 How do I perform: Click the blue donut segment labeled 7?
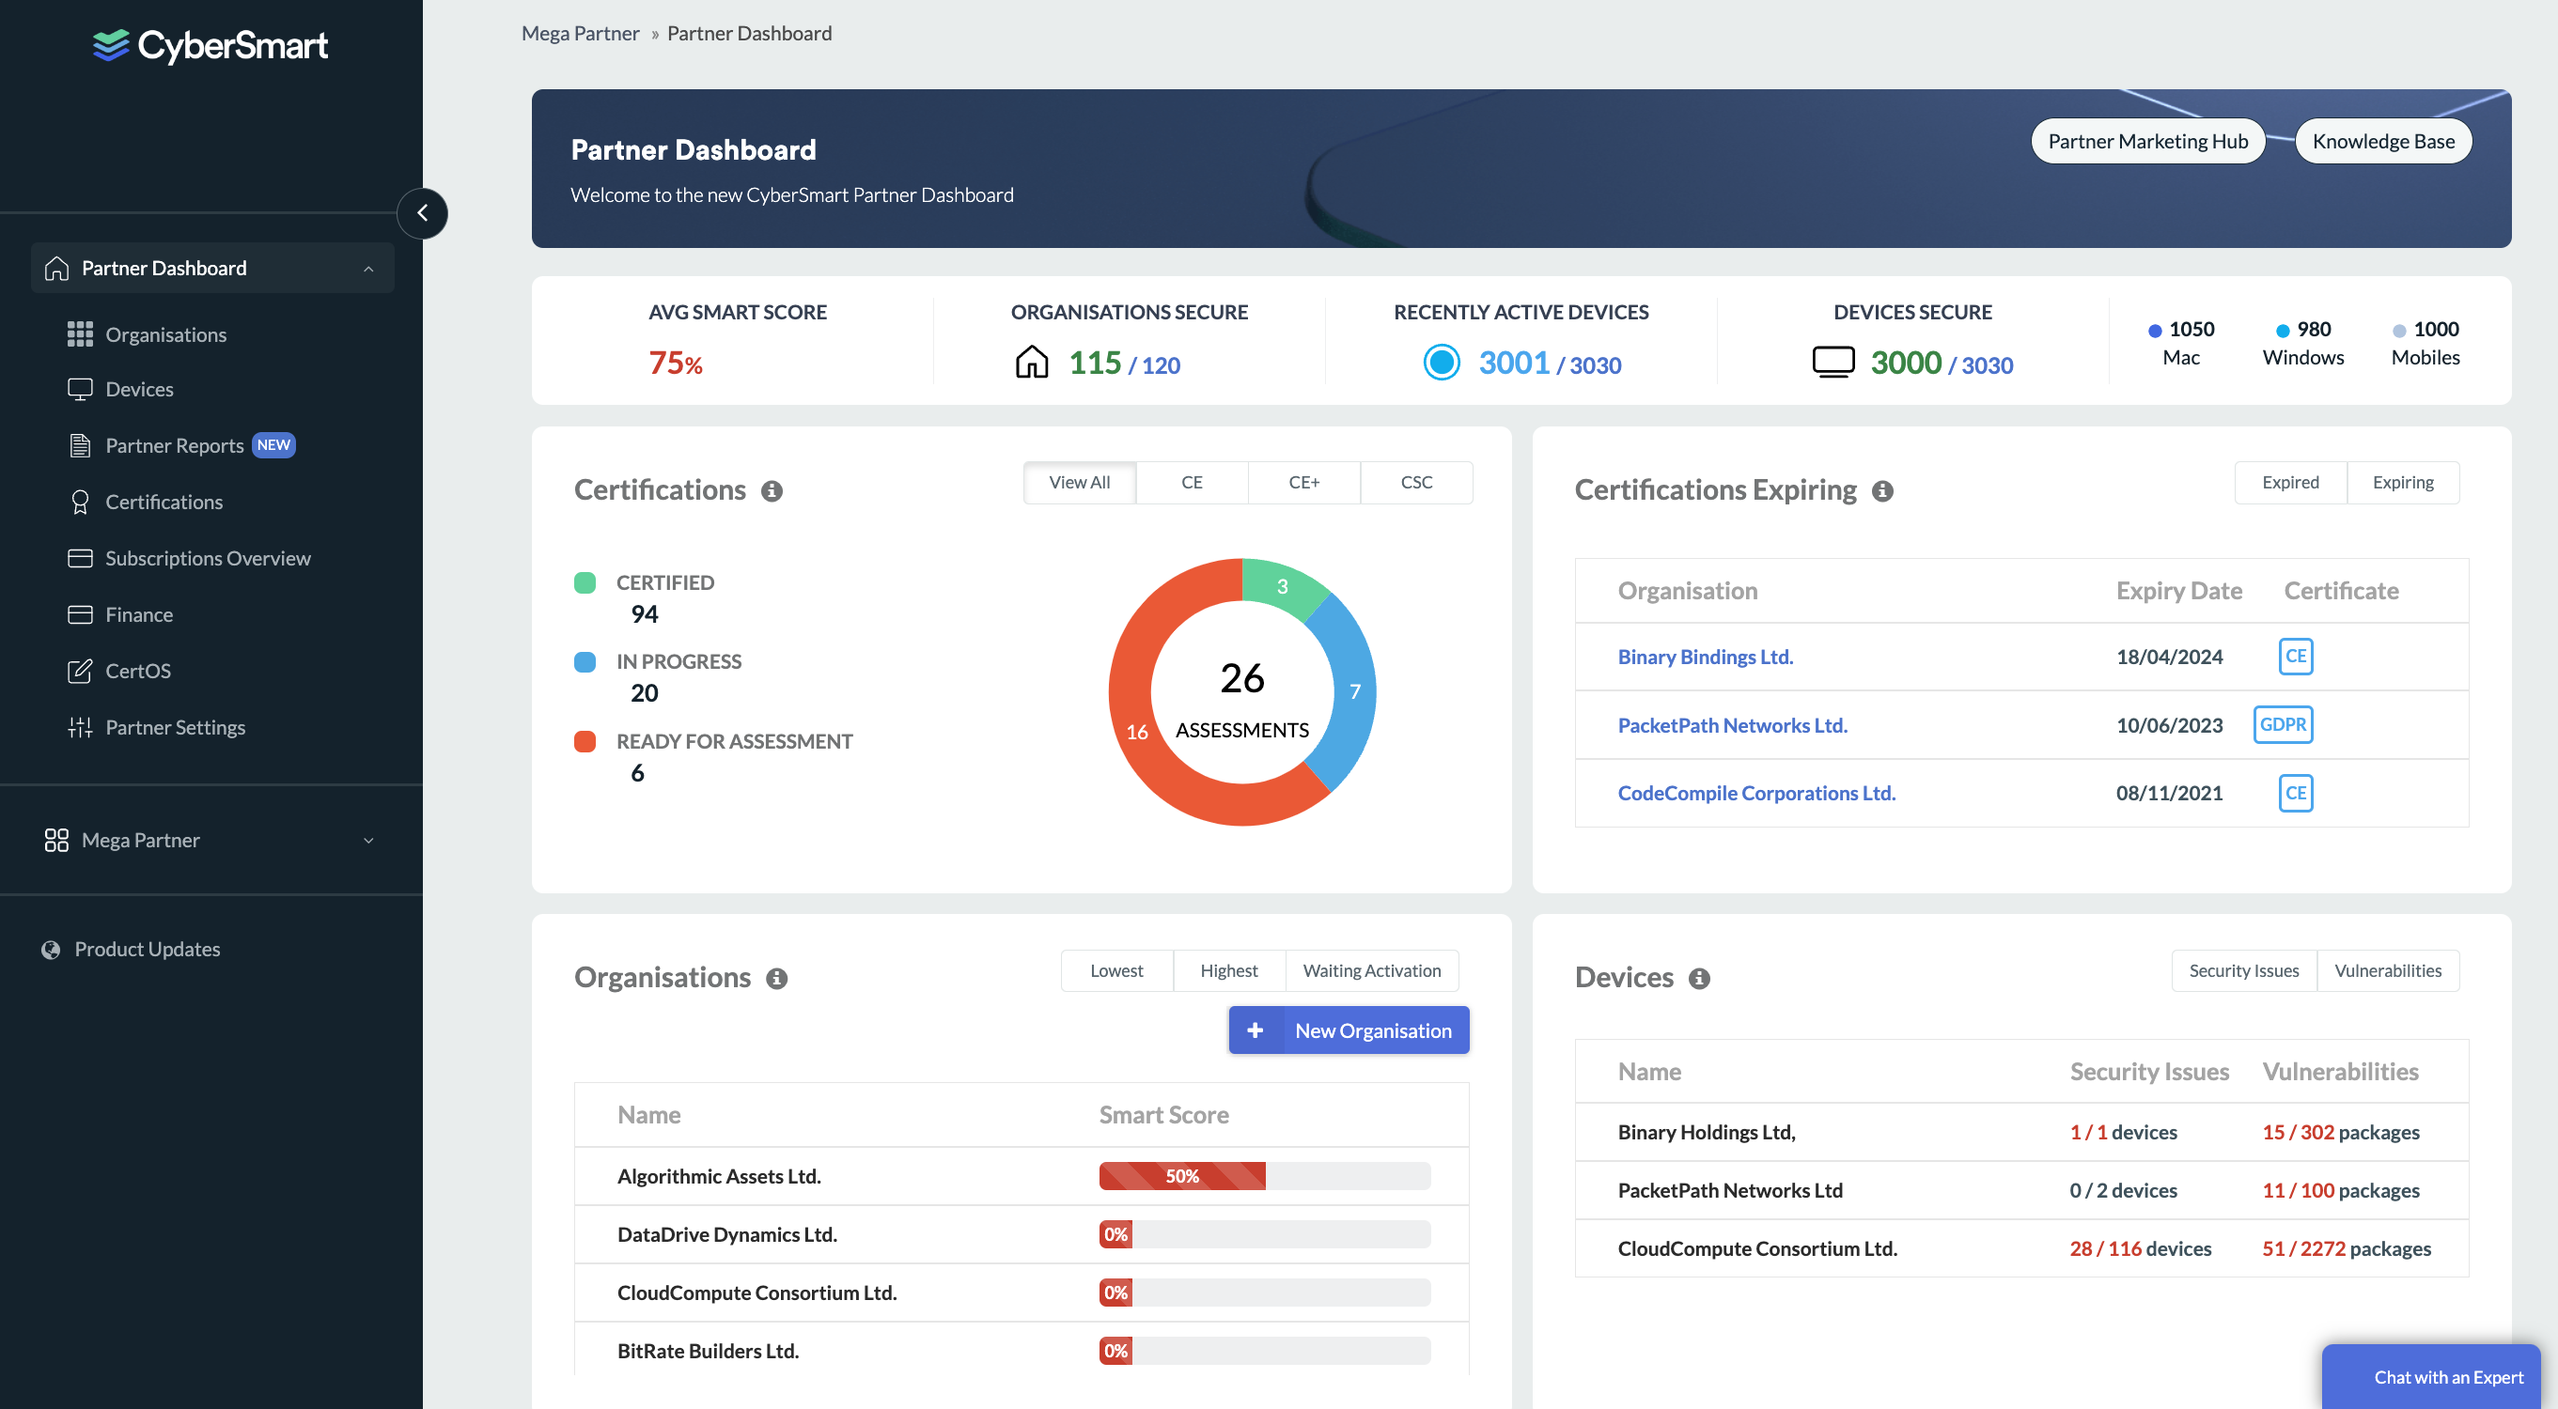(x=1354, y=691)
